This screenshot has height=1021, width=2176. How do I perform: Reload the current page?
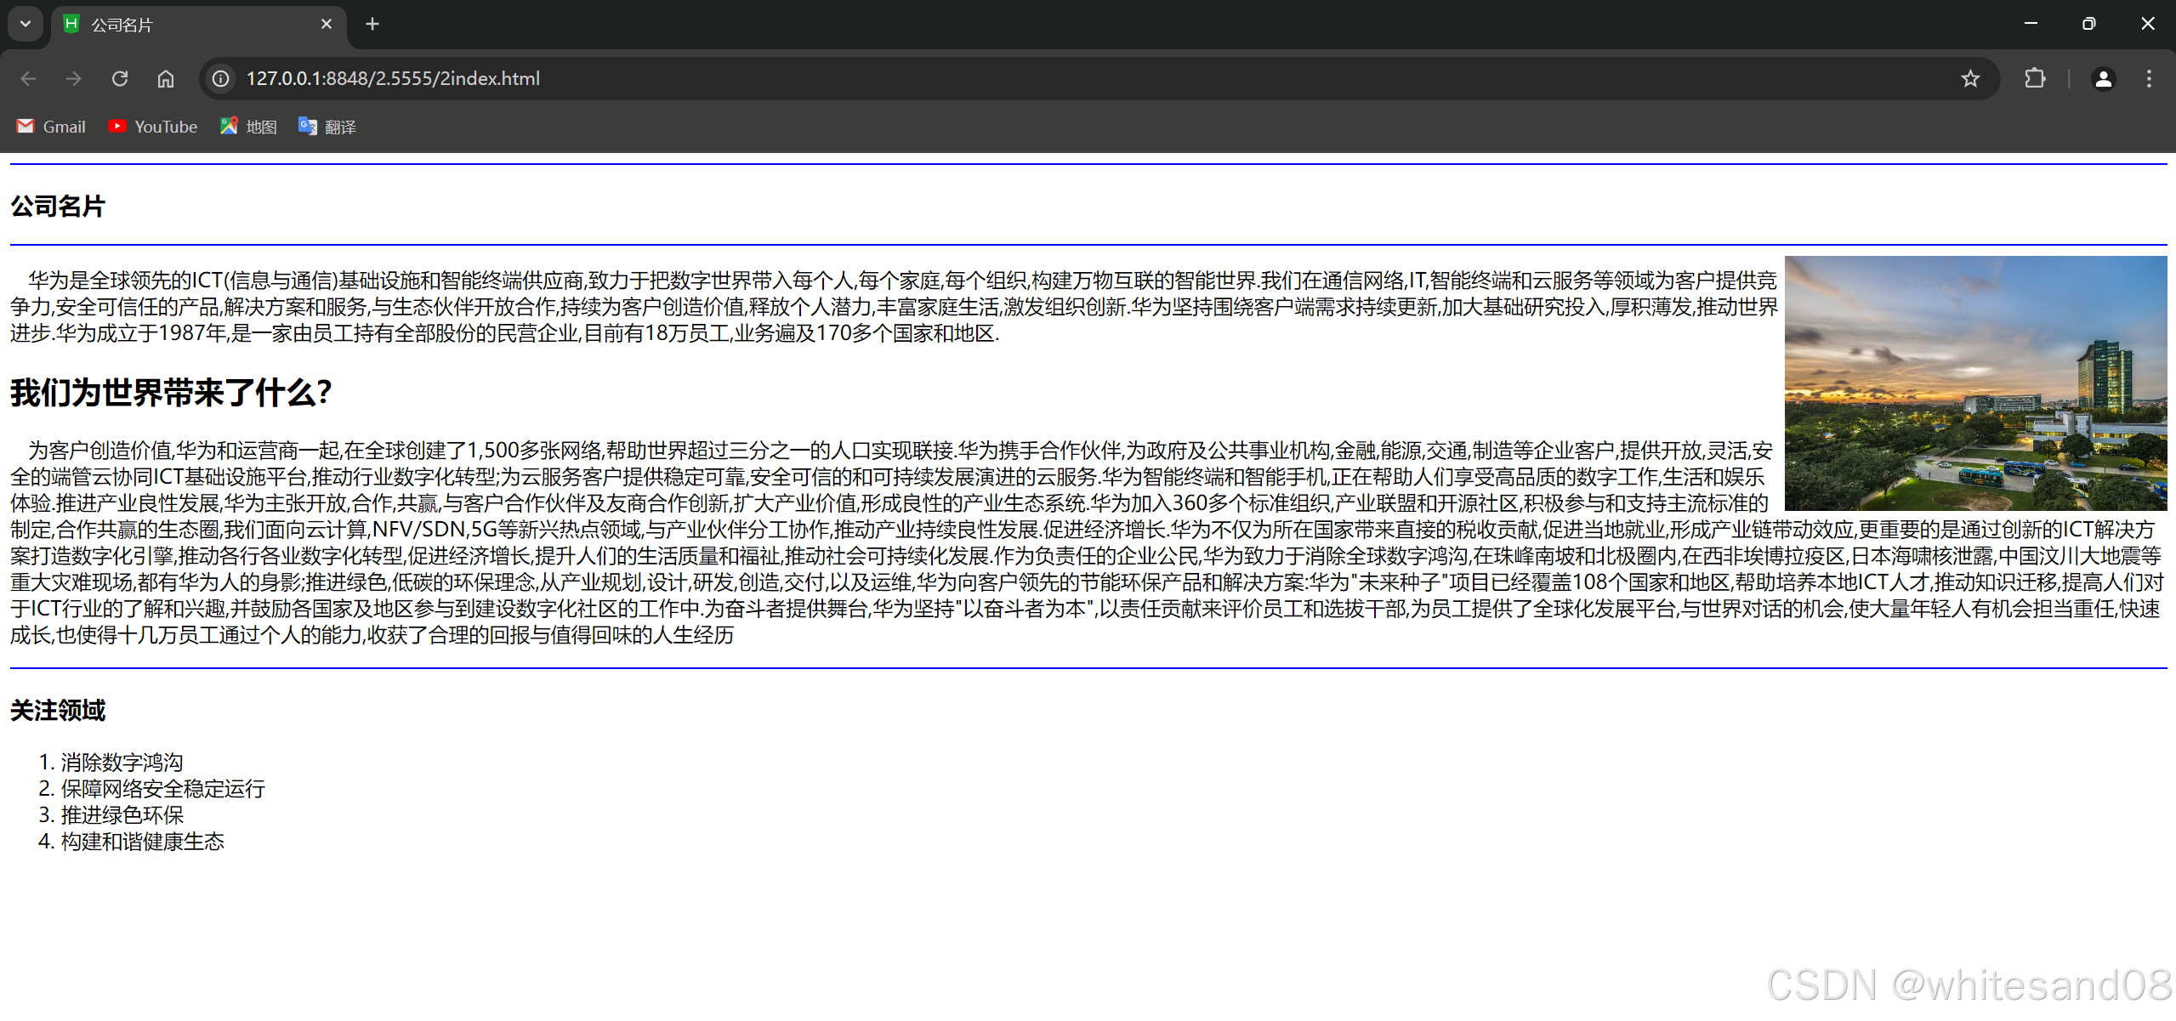[120, 78]
